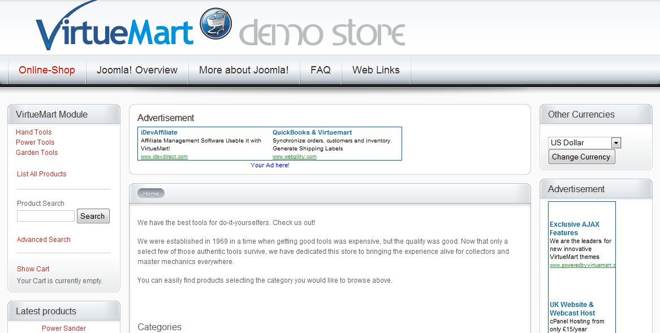
Task: Go to Joomla! Overview menu item
Action: point(137,70)
